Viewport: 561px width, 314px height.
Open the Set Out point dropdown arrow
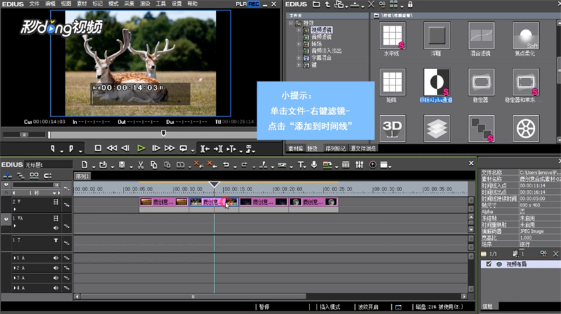pyautogui.click(x=80, y=151)
